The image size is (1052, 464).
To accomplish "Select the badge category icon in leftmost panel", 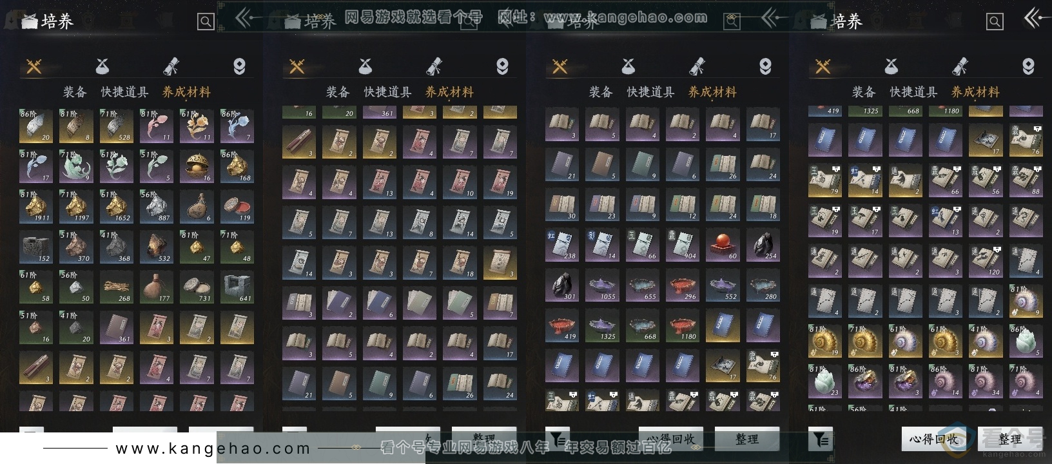I will coord(239,66).
